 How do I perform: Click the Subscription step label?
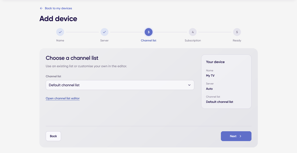193,41
